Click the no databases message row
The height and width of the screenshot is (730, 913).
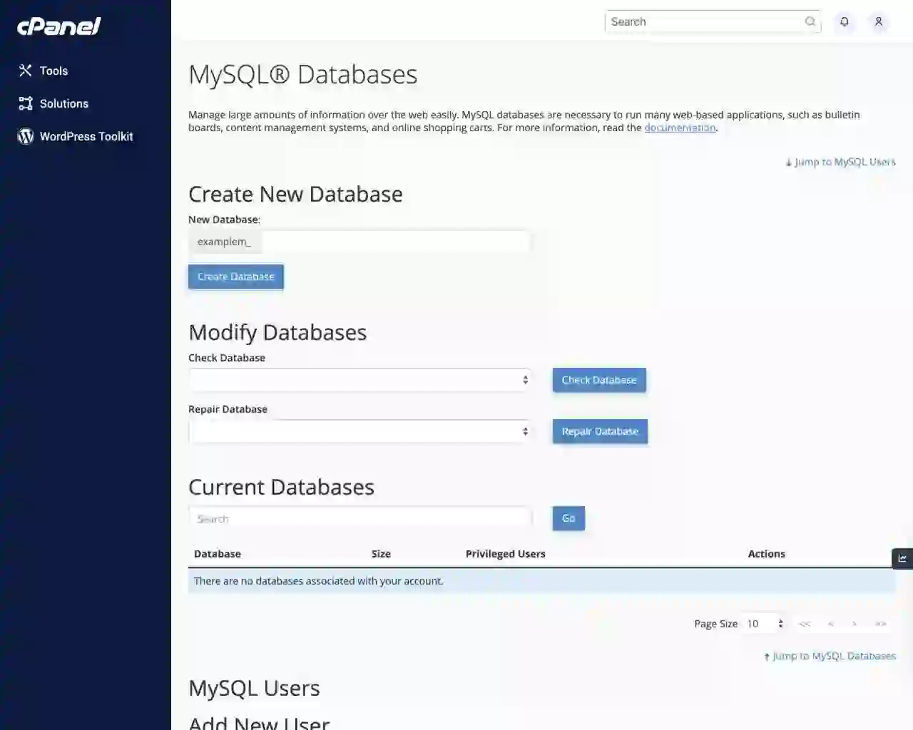tap(542, 581)
